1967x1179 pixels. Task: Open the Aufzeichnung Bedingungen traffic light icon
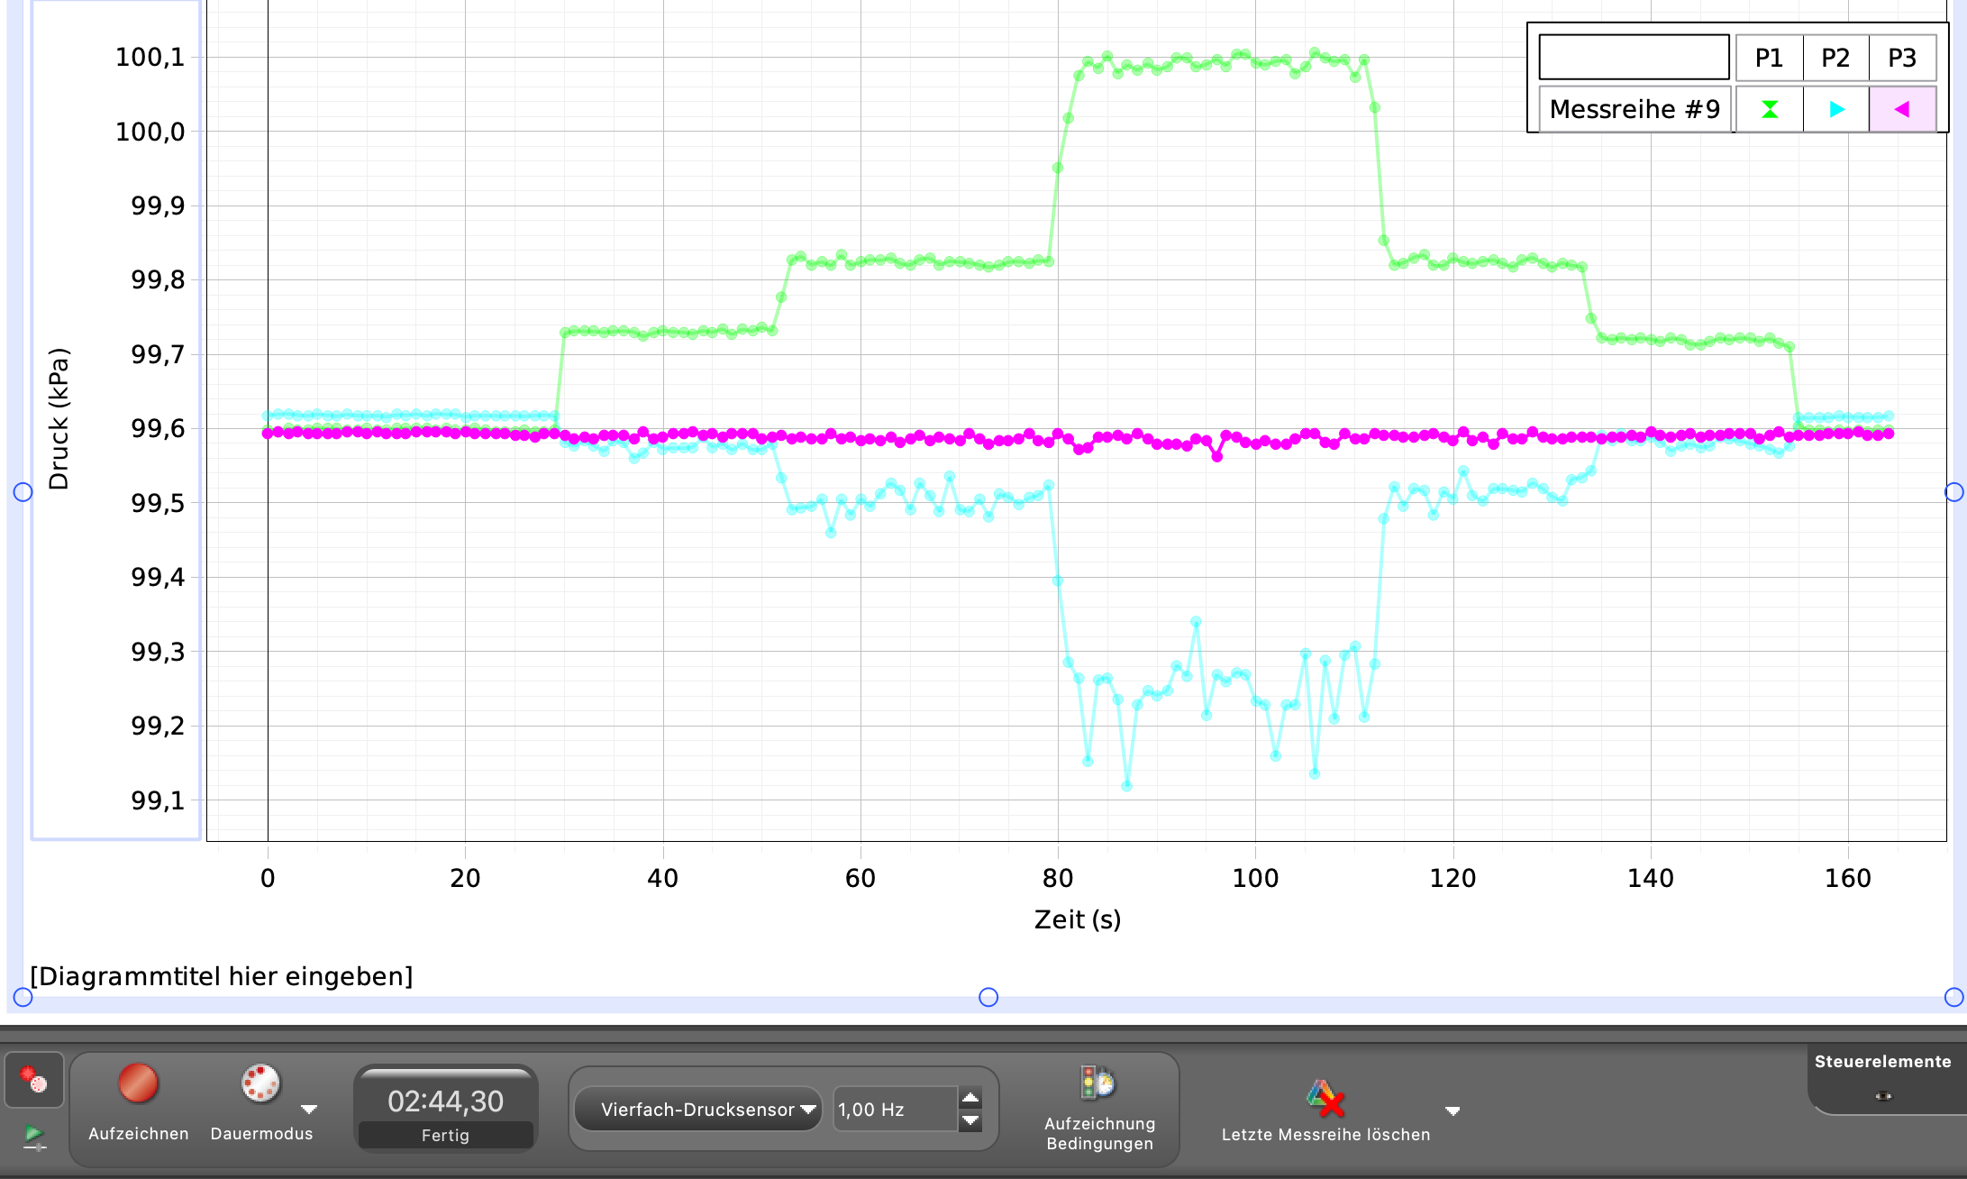pyautogui.click(x=1097, y=1083)
